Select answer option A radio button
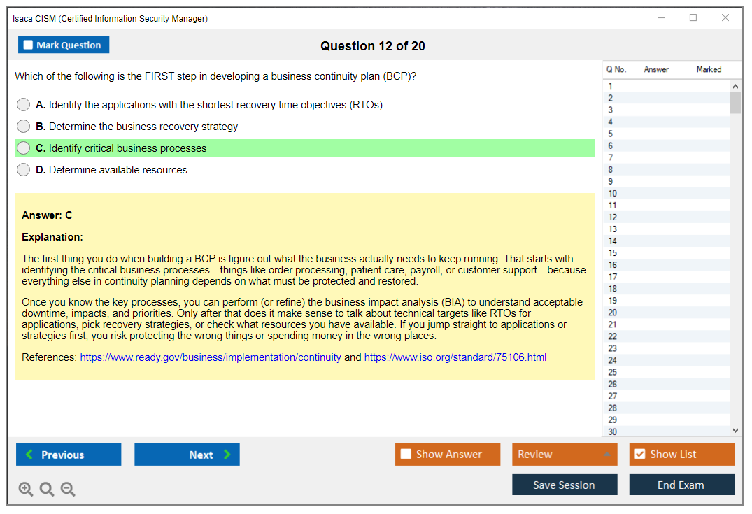 tap(23, 105)
